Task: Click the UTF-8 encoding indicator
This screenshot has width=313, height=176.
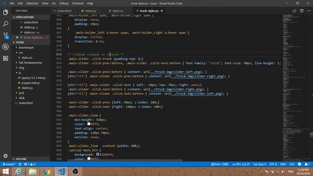Action: click(273, 164)
